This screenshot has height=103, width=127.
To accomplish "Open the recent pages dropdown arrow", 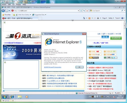I will point(9,11).
